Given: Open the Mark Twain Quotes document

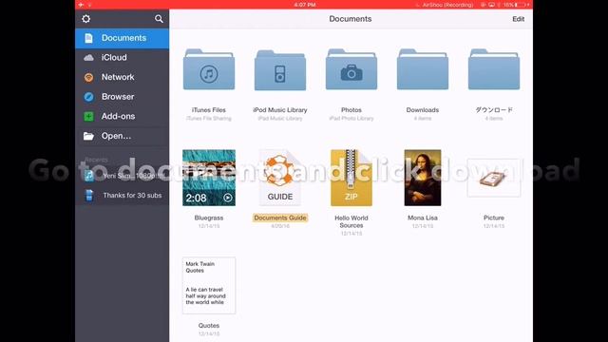Looking at the screenshot, I should (x=209, y=285).
